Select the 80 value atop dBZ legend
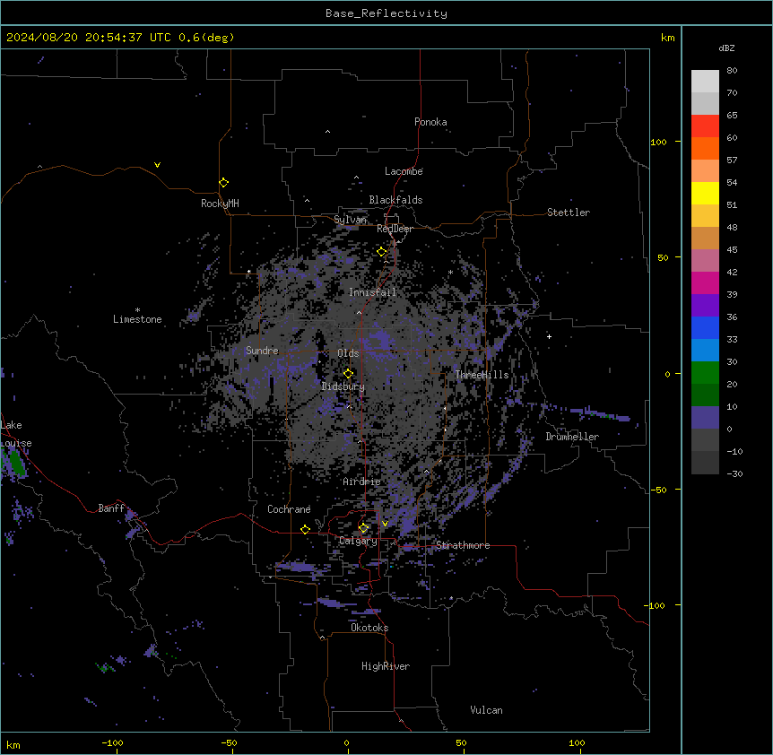The width and height of the screenshot is (773, 755). [x=732, y=71]
